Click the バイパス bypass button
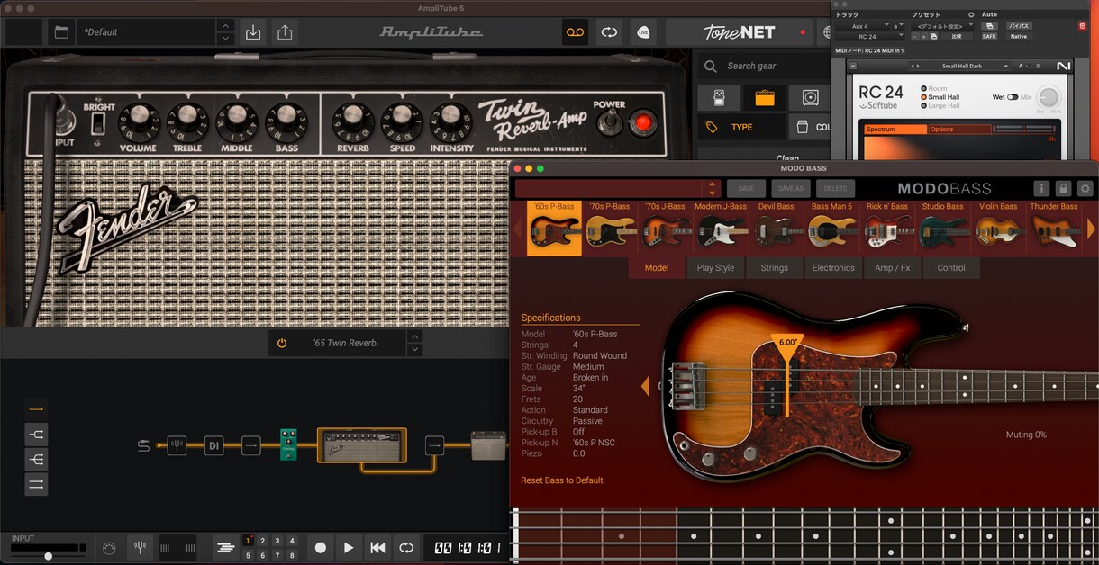This screenshot has width=1099, height=565. (1019, 26)
